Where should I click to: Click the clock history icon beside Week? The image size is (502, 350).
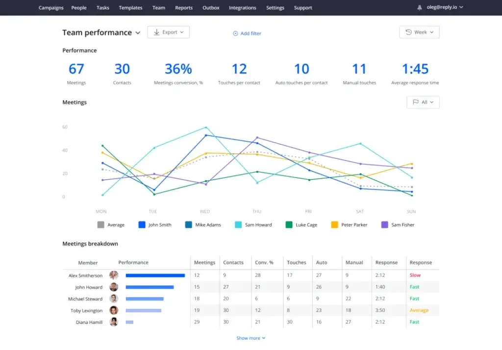[x=408, y=32]
